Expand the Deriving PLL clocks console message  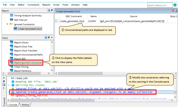pos(9,85)
